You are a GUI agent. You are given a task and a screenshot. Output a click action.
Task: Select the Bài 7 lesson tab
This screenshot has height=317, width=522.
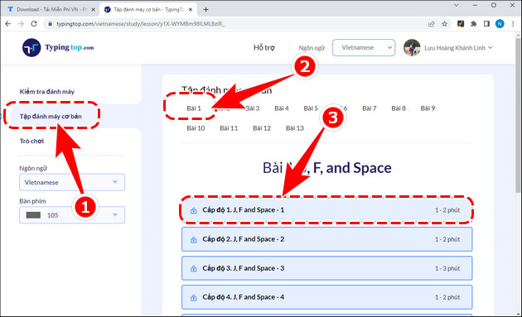(370, 108)
